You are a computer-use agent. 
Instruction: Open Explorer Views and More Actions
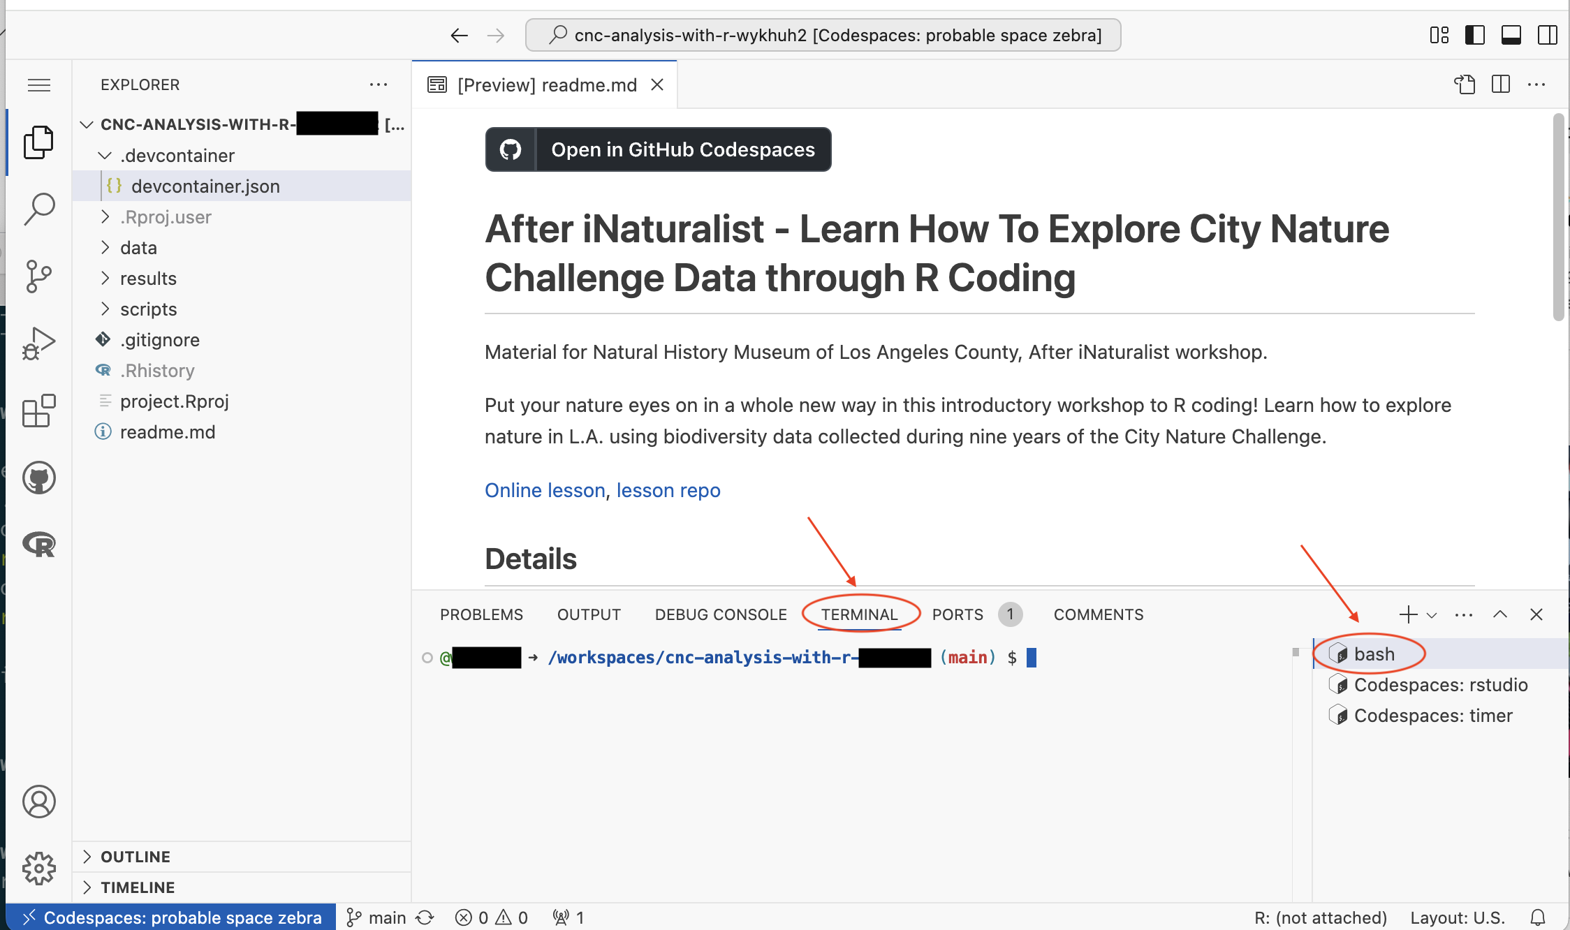pos(379,84)
